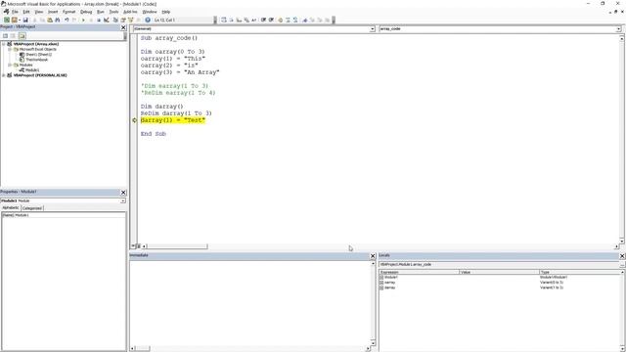Open the (General) object dropdown
626x352 pixels.
click(372, 28)
